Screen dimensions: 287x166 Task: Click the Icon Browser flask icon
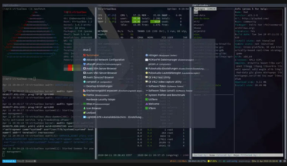tap(84, 108)
